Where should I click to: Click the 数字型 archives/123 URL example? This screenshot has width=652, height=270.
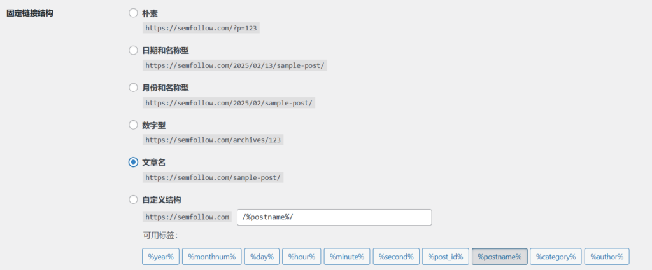(x=213, y=140)
